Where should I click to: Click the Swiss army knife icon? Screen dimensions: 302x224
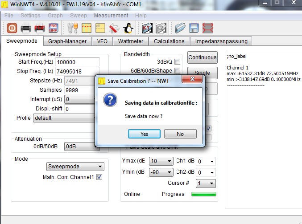(x=114, y=28)
